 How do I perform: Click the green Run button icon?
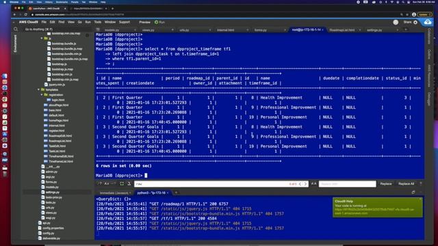coord(156,22)
